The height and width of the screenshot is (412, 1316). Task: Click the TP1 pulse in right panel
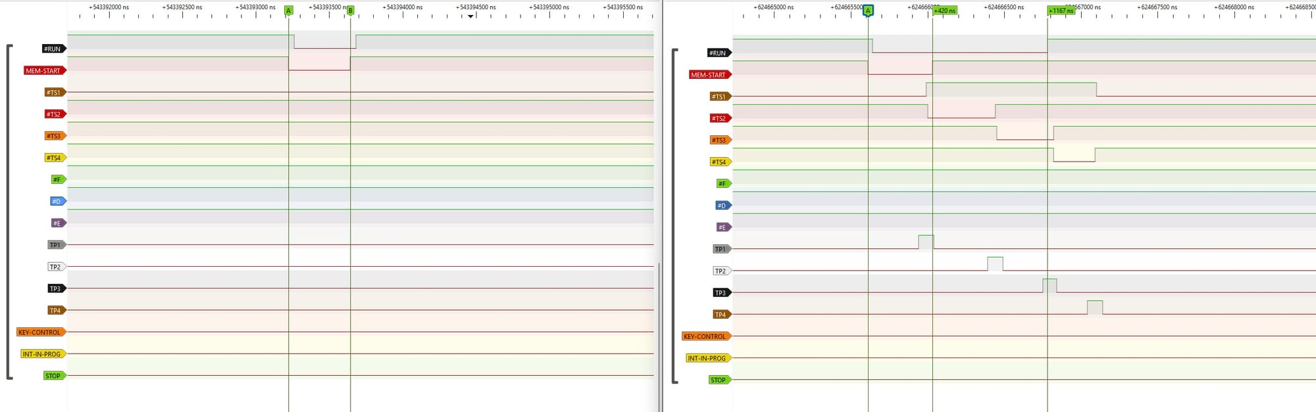[926, 242]
